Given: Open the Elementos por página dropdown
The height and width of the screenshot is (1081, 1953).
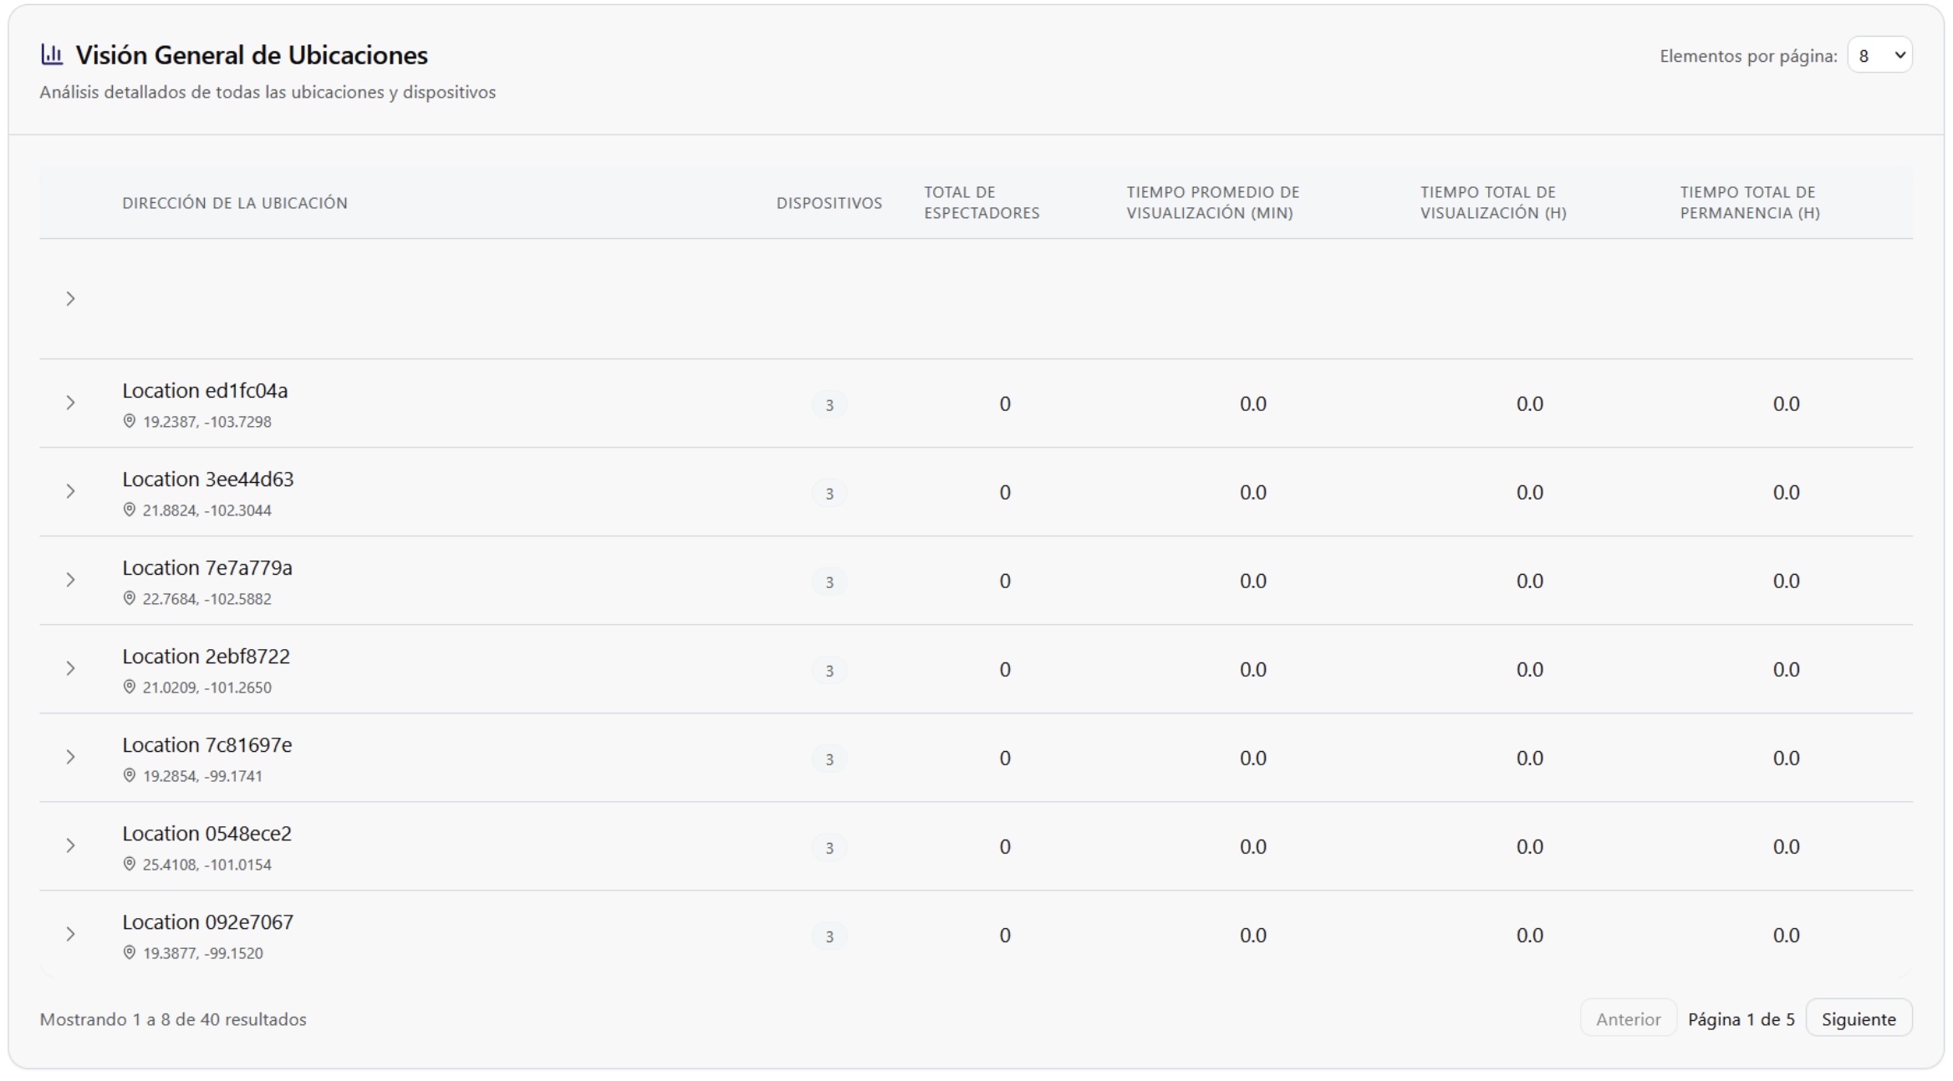Looking at the screenshot, I should [x=1879, y=55].
